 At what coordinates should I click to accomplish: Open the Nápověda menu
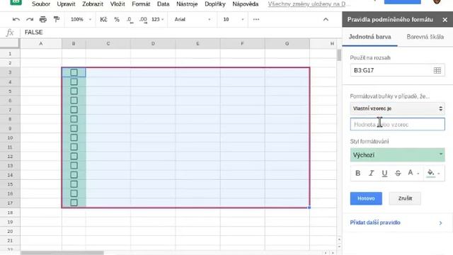[x=246, y=4]
